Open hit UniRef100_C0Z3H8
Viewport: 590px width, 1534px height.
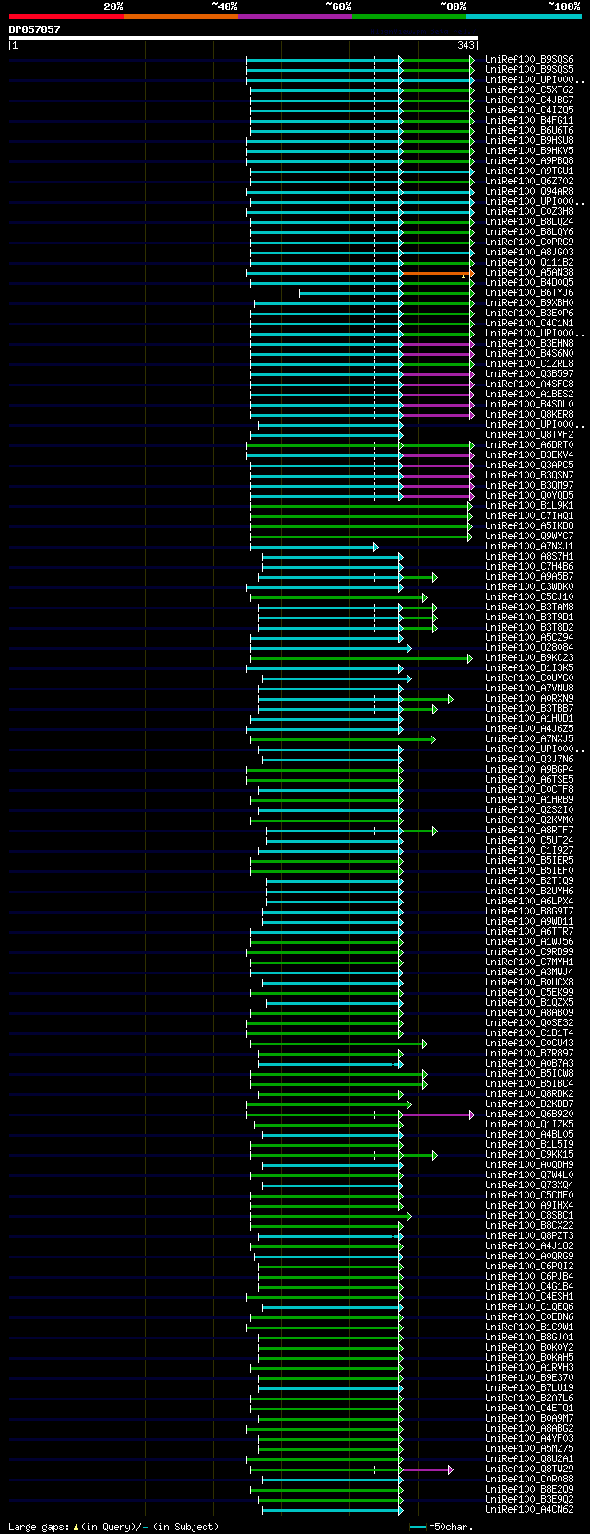point(529,211)
